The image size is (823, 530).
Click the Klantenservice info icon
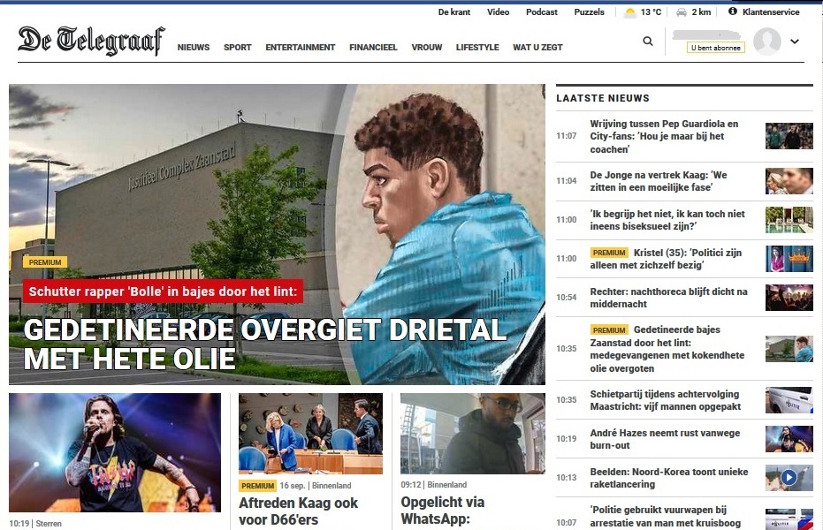733,11
